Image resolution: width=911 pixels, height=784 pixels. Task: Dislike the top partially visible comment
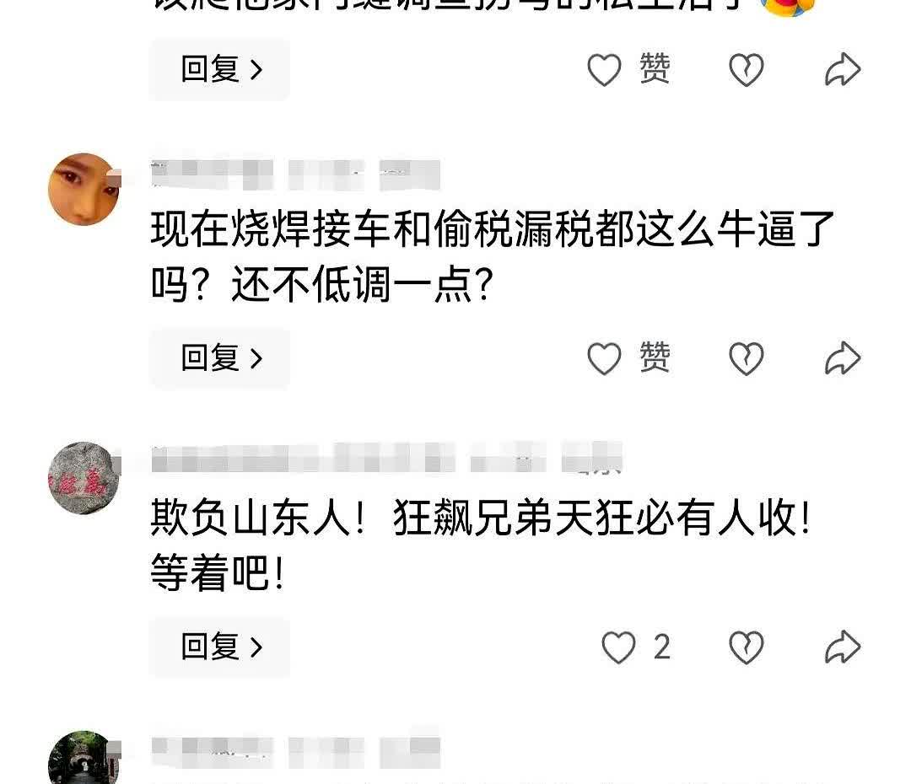[746, 70]
